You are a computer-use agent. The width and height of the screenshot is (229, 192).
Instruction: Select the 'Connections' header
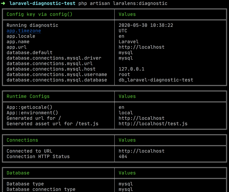22,140
